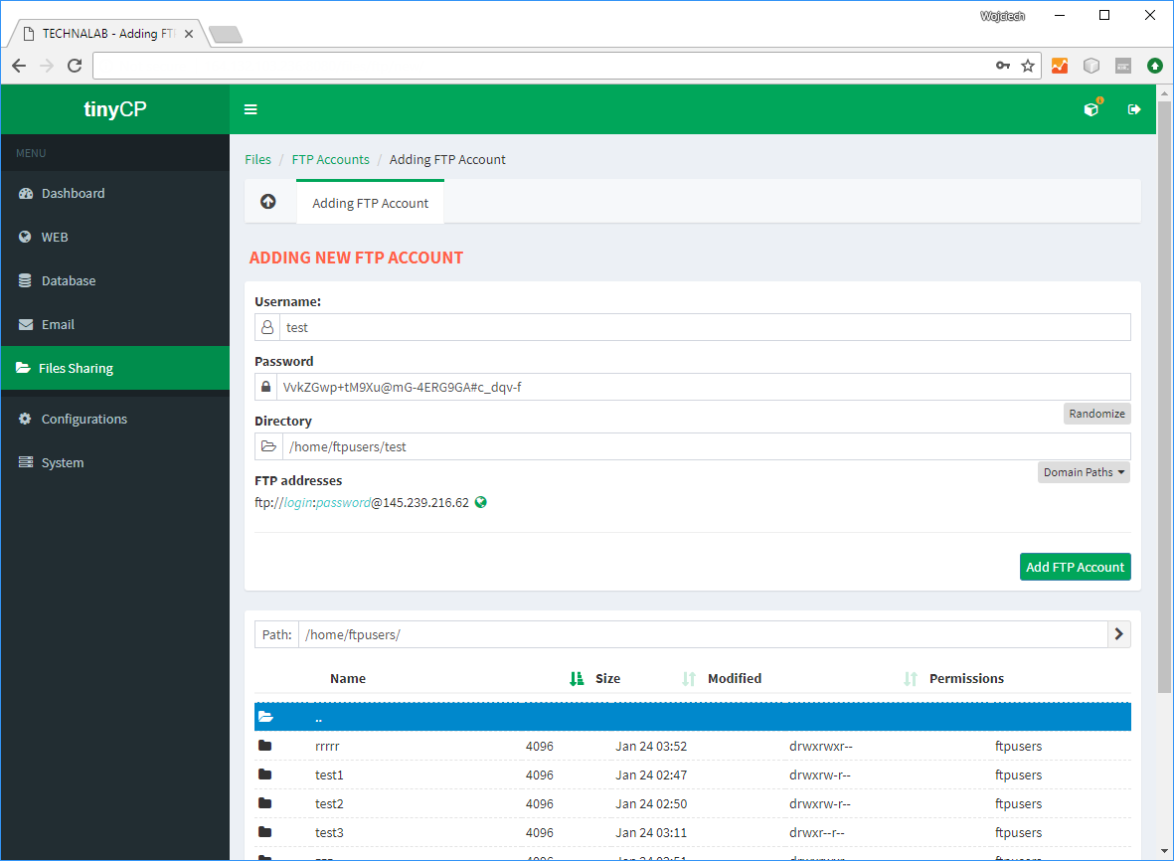Click the Permissions column header
The height and width of the screenshot is (861, 1174).
tap(966, 678)
